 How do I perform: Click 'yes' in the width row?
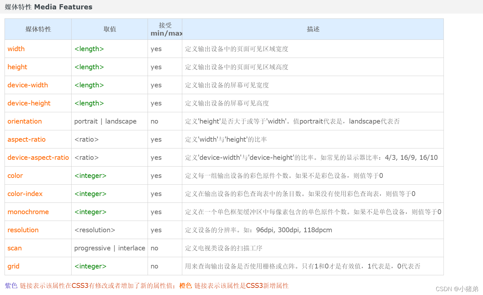coord(156,49)
